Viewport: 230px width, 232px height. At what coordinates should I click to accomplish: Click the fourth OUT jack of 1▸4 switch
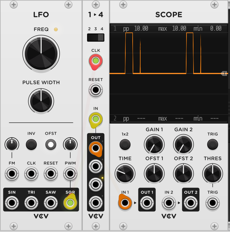pos(96,203)
